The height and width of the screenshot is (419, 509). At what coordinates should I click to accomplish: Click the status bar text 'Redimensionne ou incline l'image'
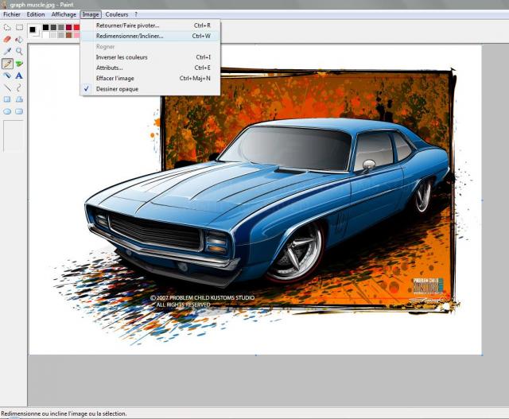coord(64,413)
